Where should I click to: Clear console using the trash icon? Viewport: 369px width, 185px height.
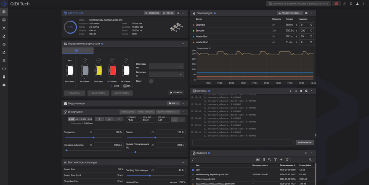tap(301, 91)
